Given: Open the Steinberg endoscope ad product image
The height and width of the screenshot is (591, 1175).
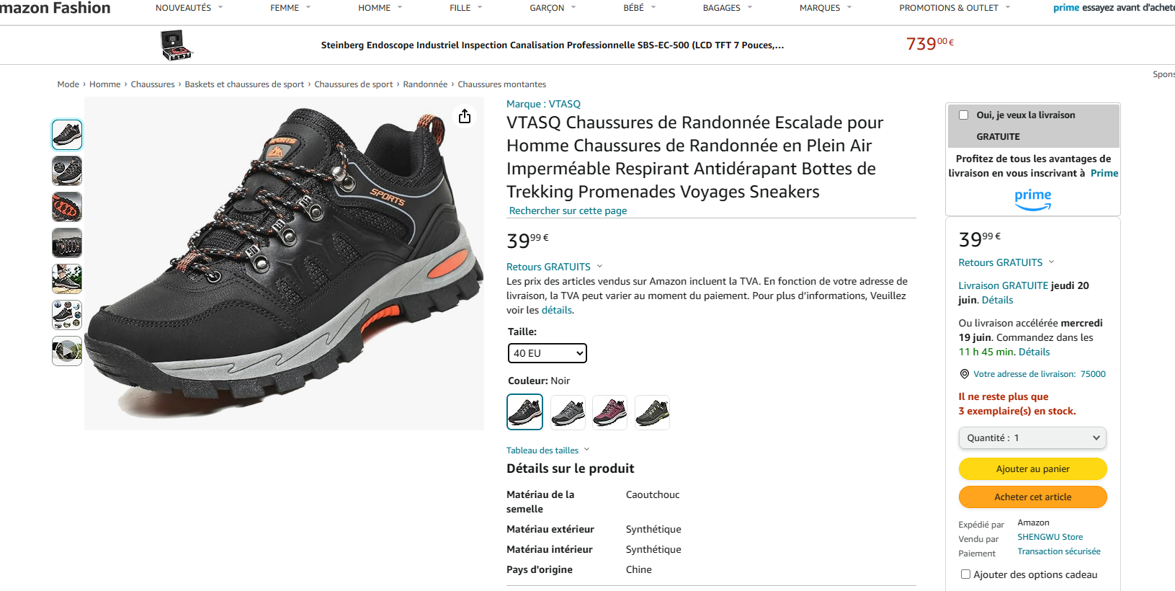Looking at the screenshot, I should click(177, 45).
